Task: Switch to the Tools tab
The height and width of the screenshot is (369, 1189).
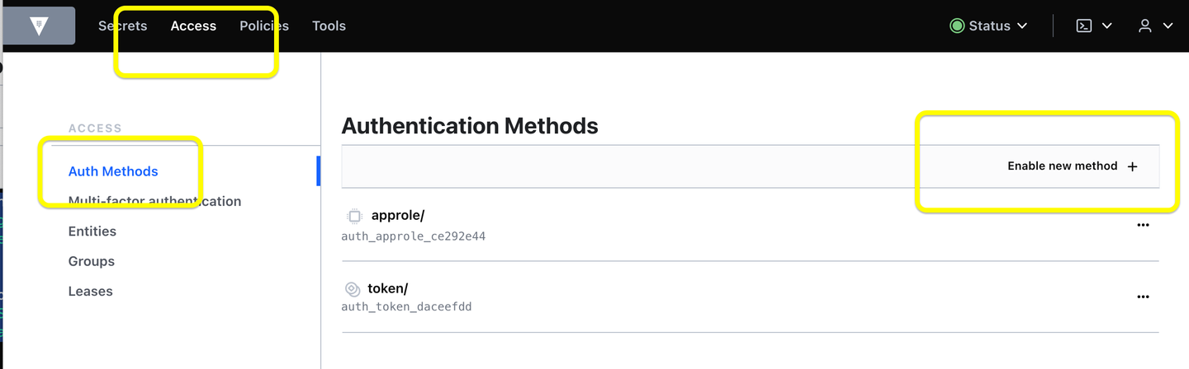Action: point(329,26)
